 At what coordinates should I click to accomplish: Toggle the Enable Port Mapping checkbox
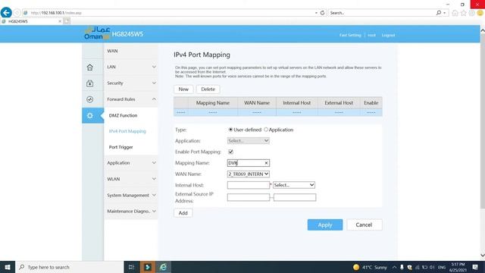(x=230, y=152)
